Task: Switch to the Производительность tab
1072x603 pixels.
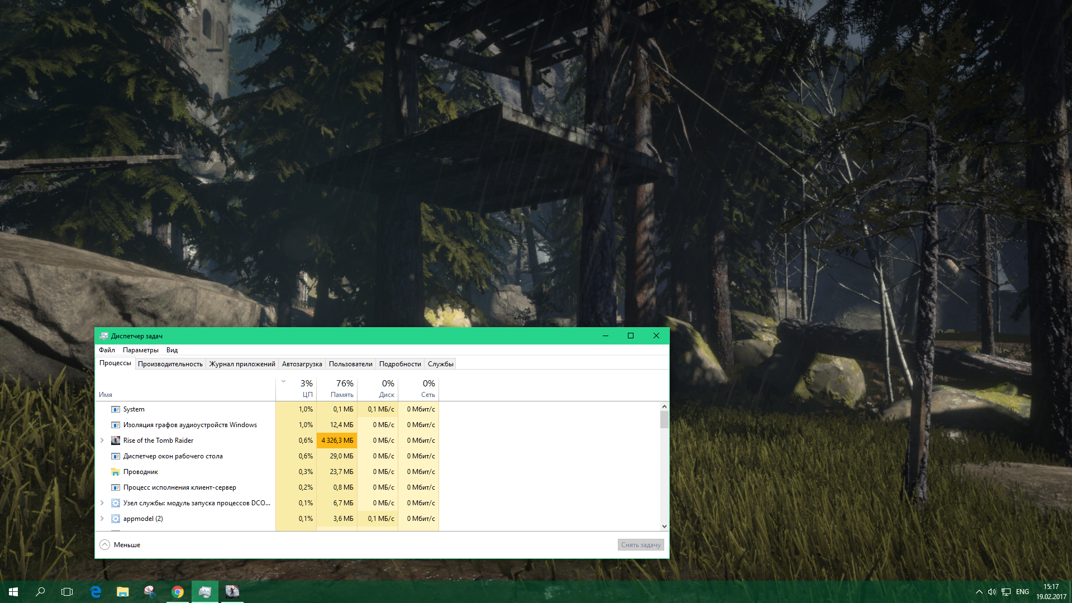Action: point(170,364)
